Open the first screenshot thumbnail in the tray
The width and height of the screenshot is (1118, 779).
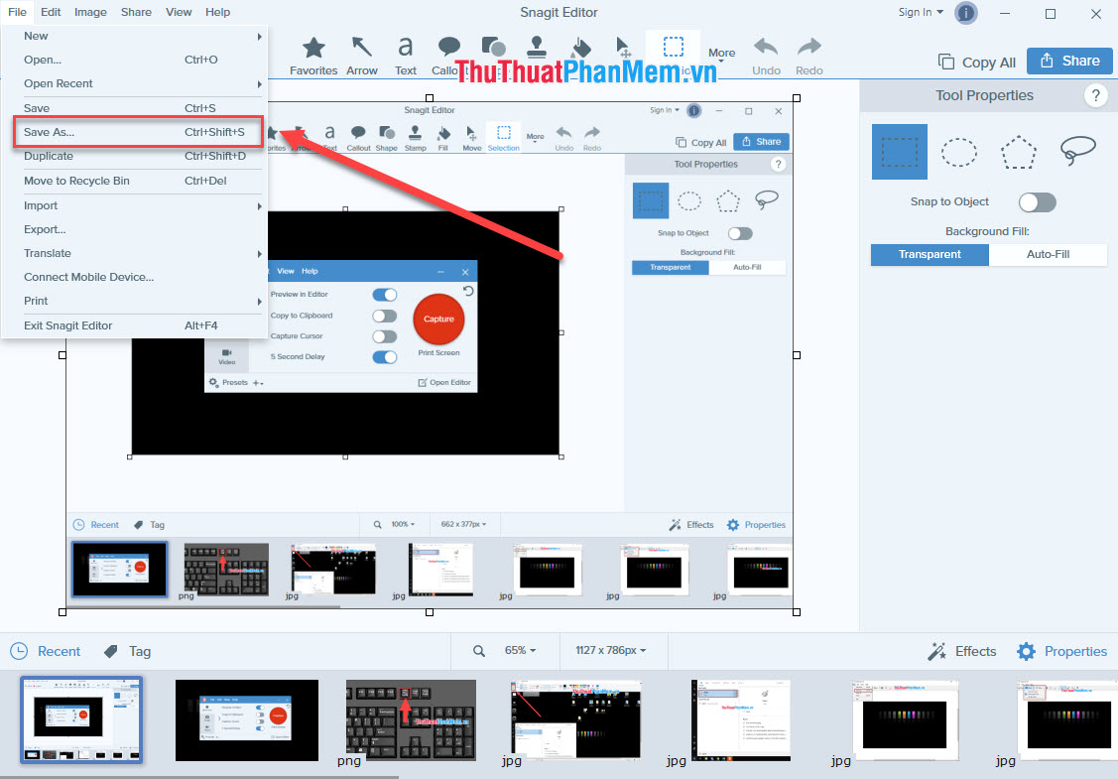coord(80,719)
